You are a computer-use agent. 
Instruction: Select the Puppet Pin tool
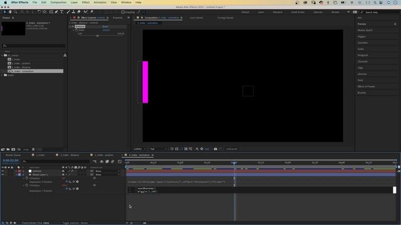click(92, 12)
